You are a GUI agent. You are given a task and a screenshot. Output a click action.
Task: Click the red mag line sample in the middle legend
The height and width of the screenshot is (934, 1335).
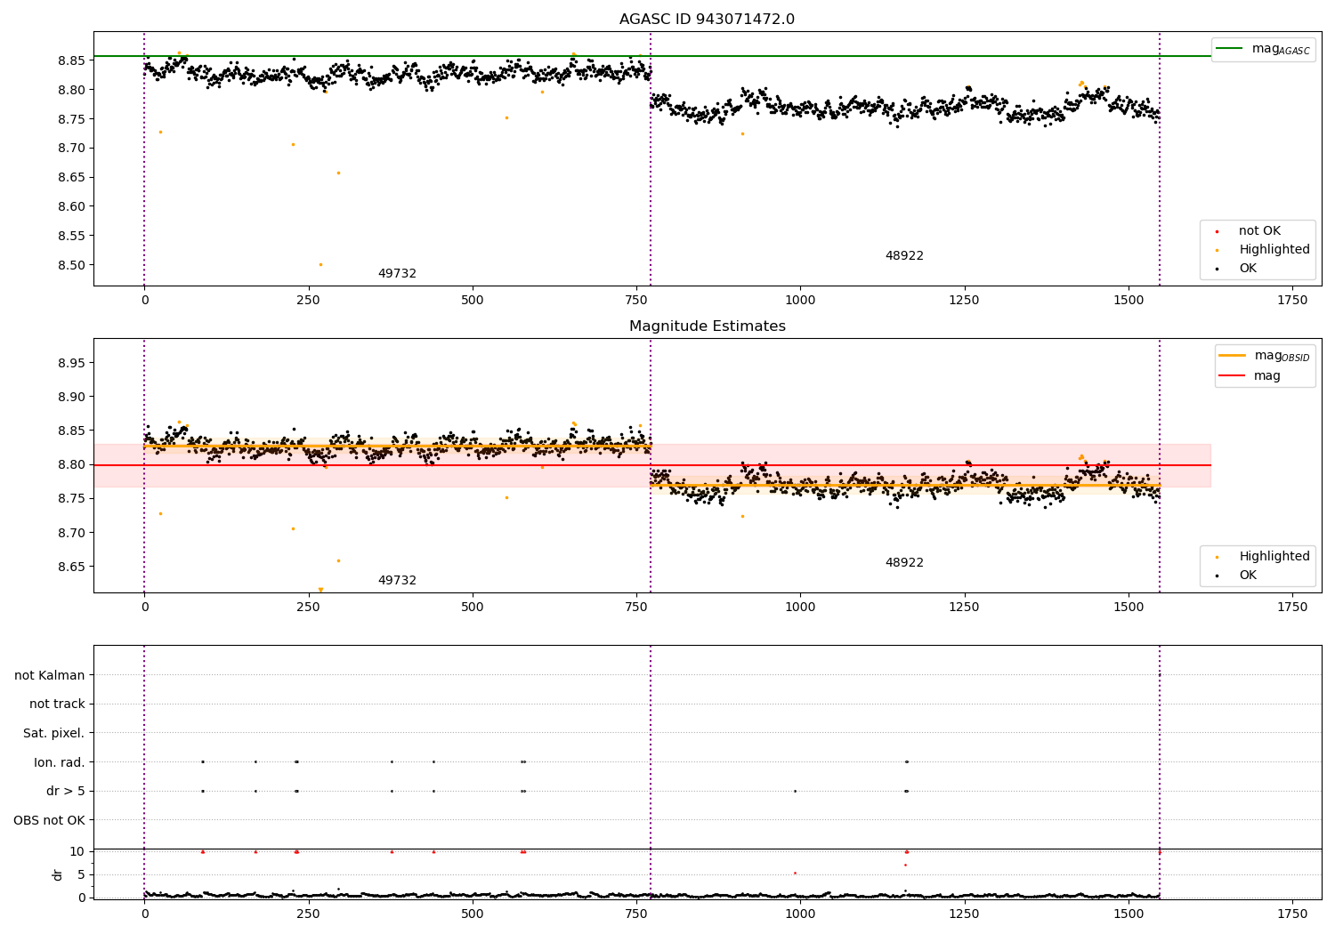pos(1232,375)
